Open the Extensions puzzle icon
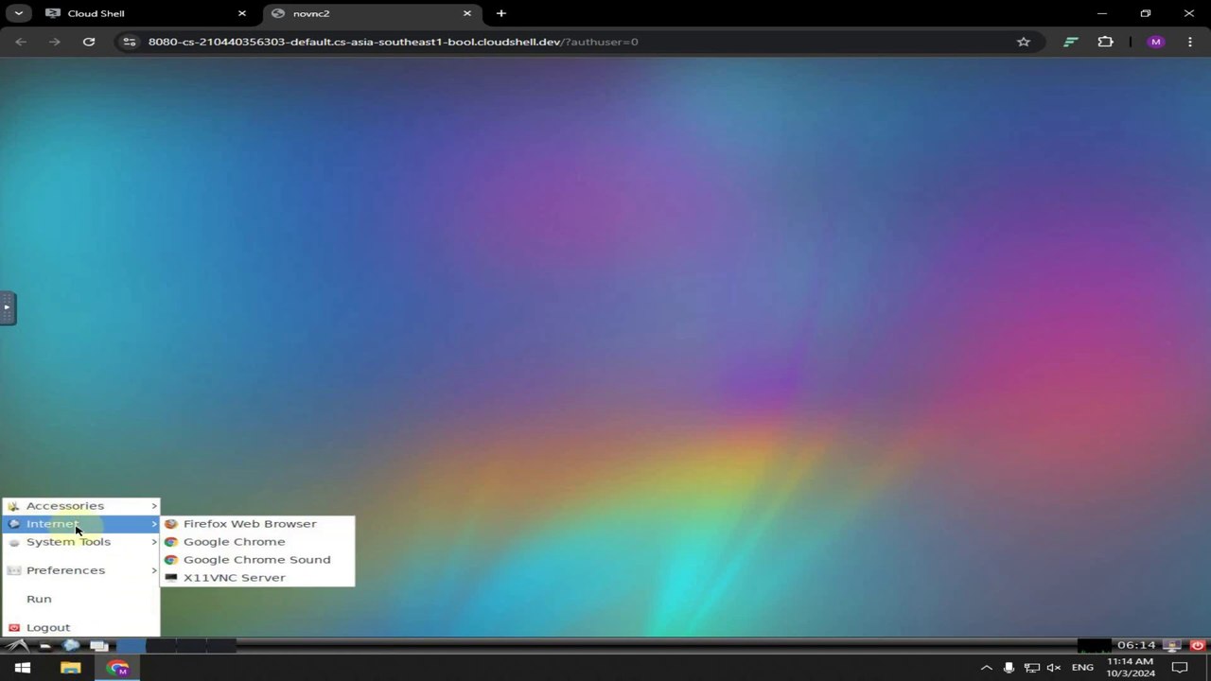Screen dimensions: 1211x681 point(1105,42)
